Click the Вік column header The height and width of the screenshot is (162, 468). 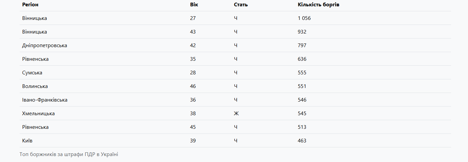[x=194, y=5]
